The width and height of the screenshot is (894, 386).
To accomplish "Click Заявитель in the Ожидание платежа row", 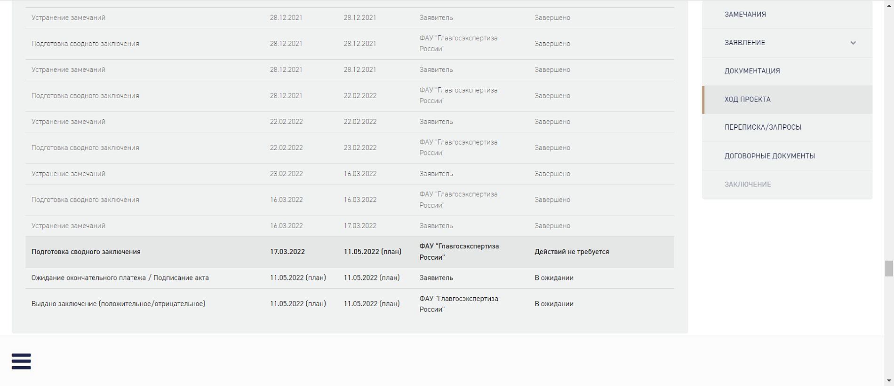I will coord(436,278).
